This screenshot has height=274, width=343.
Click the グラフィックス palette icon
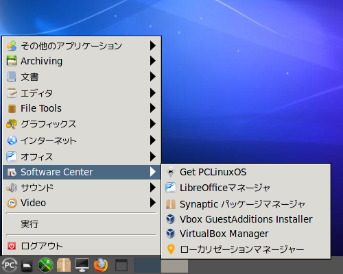pos(12,124)
